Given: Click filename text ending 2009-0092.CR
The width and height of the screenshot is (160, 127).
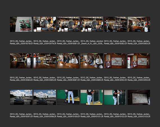Looking at the screenshot, I should pos(115,79).
